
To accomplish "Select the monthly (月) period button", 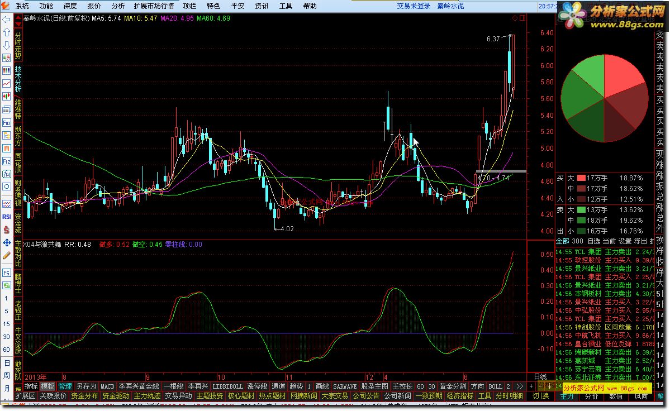I will 6,388.
